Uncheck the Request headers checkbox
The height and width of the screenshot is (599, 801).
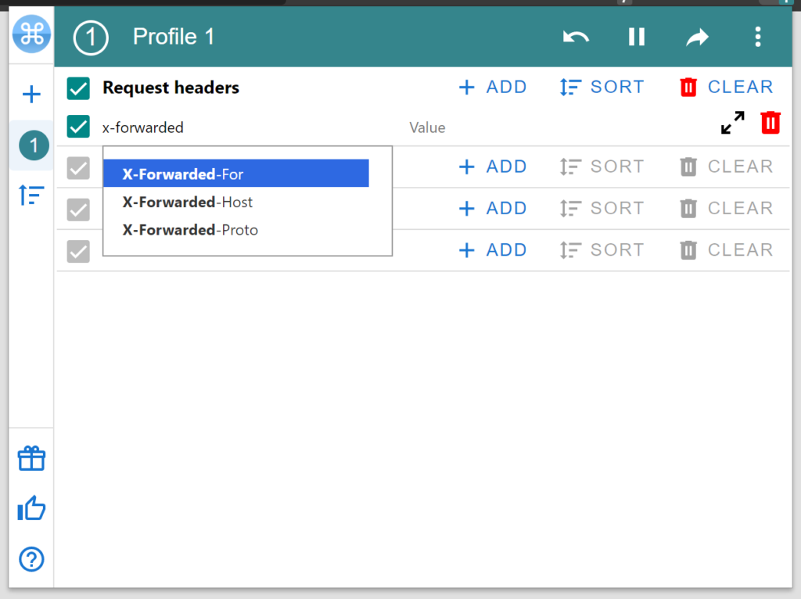[78, 88]
